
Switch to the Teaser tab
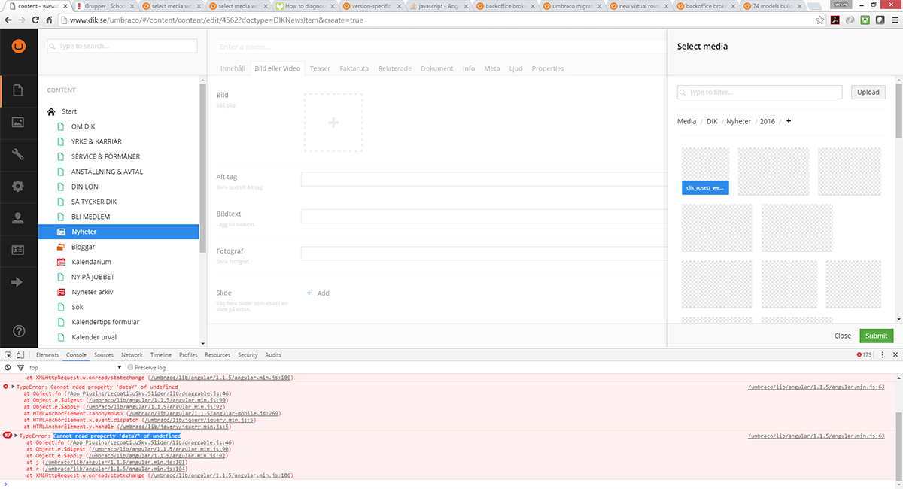(320, 68)
